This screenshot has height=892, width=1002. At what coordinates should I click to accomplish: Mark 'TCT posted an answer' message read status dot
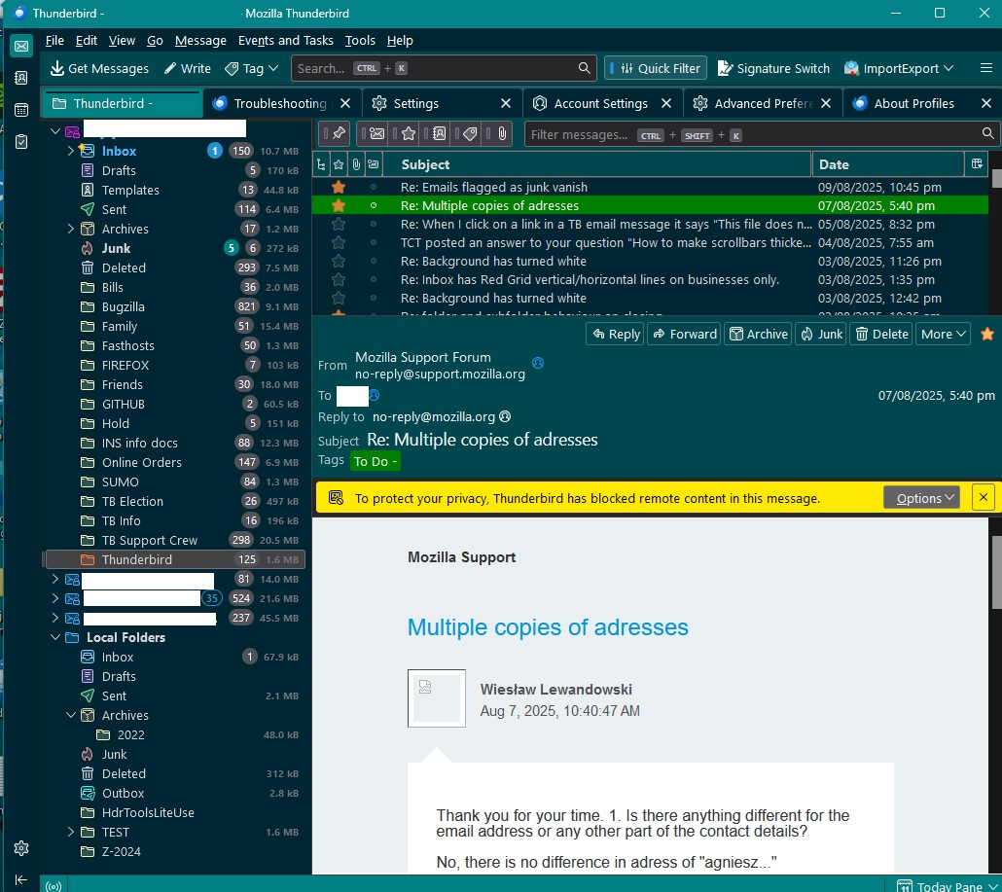[x=374, y=242]
